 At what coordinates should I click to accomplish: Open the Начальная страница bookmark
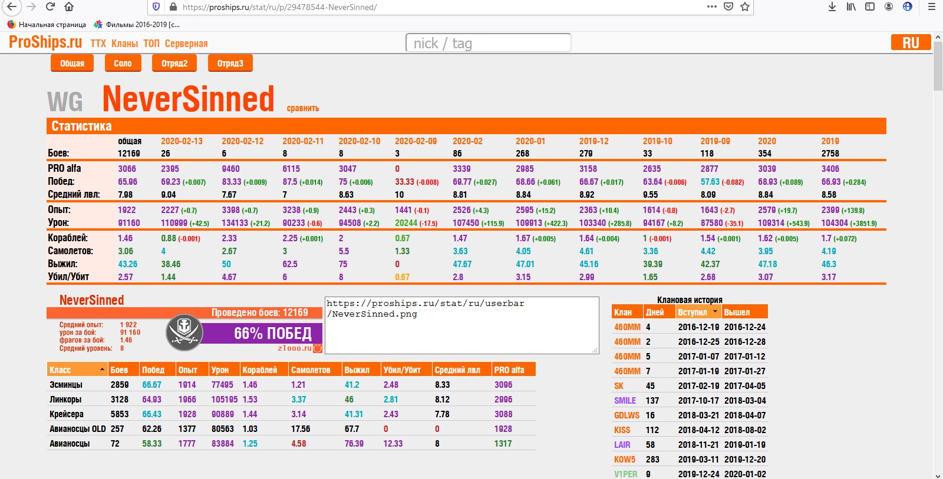[x=47, y=25]
